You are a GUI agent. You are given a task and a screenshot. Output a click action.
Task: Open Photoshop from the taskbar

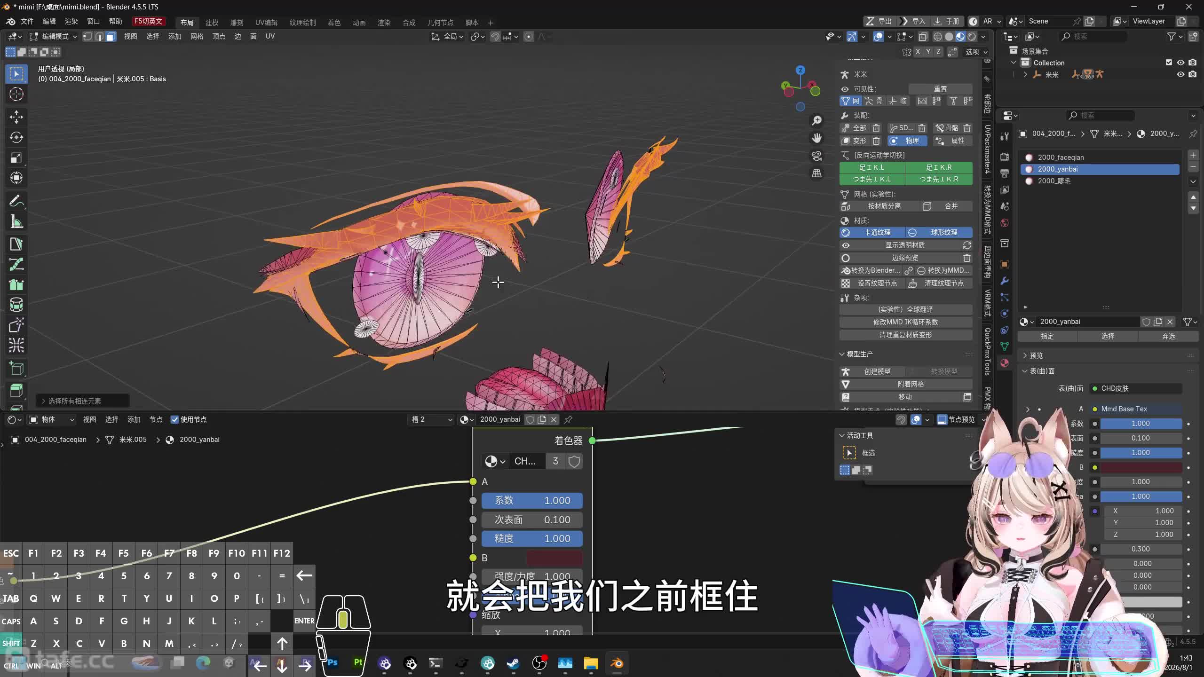pos(333,662)
